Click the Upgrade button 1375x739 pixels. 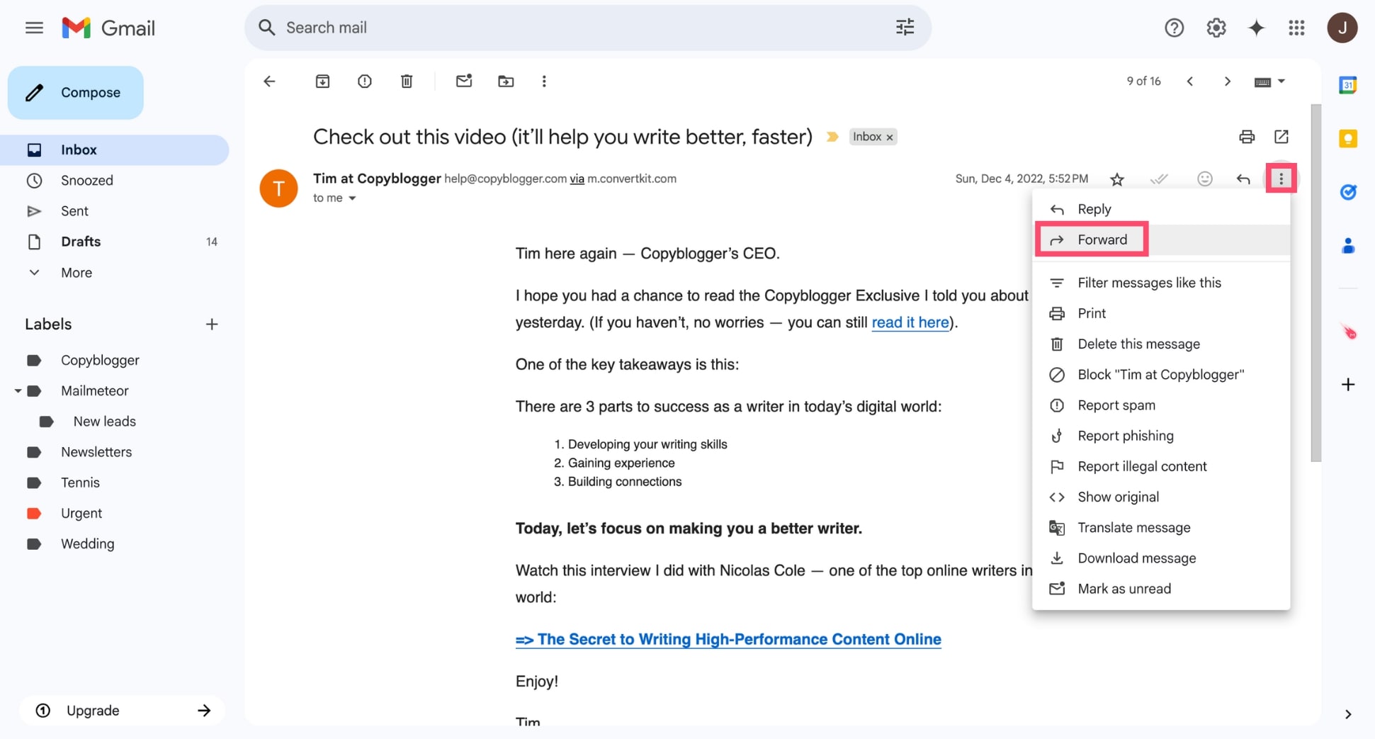(122, 711)
